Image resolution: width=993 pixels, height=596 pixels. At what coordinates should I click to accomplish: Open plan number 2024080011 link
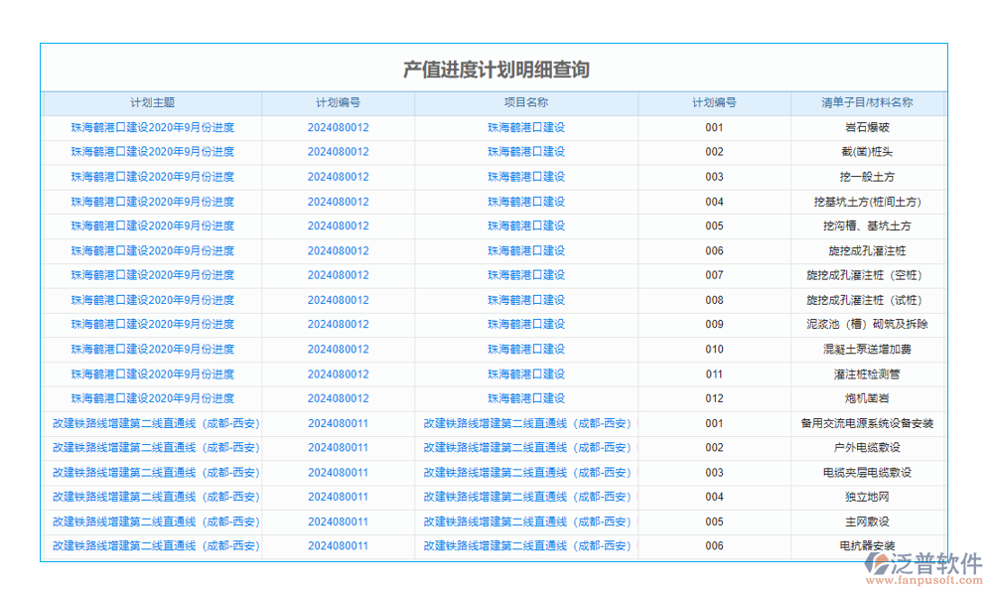tap(337, 423)
